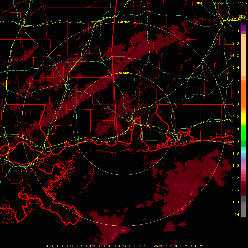The height and width of the screenshot is (248, 248).
Task: Click the 9.8 value on color scale
Action: [236, 31]
